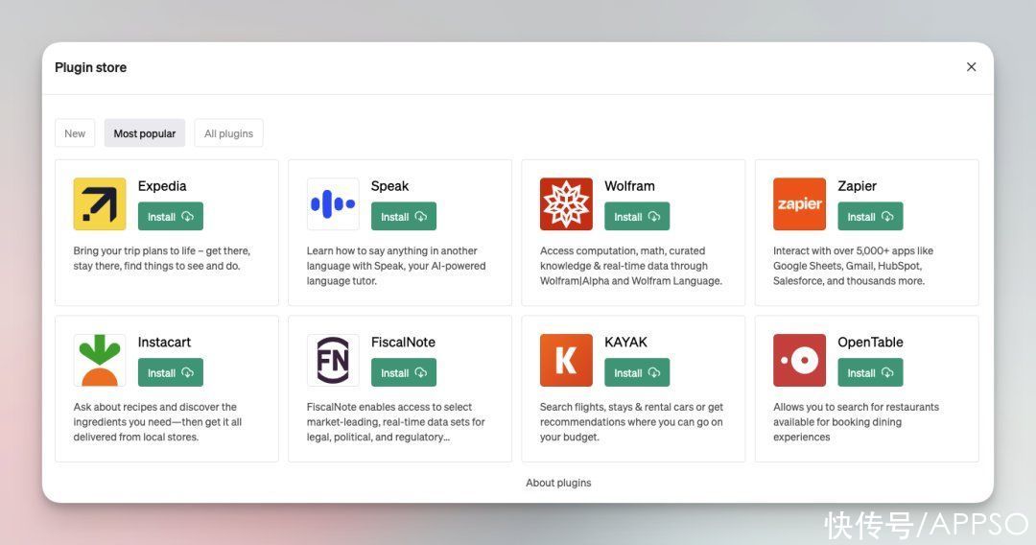Click the orange Zapier logo
The height and width of the screenshot is (545, 1036).
(x=799, y=204)
